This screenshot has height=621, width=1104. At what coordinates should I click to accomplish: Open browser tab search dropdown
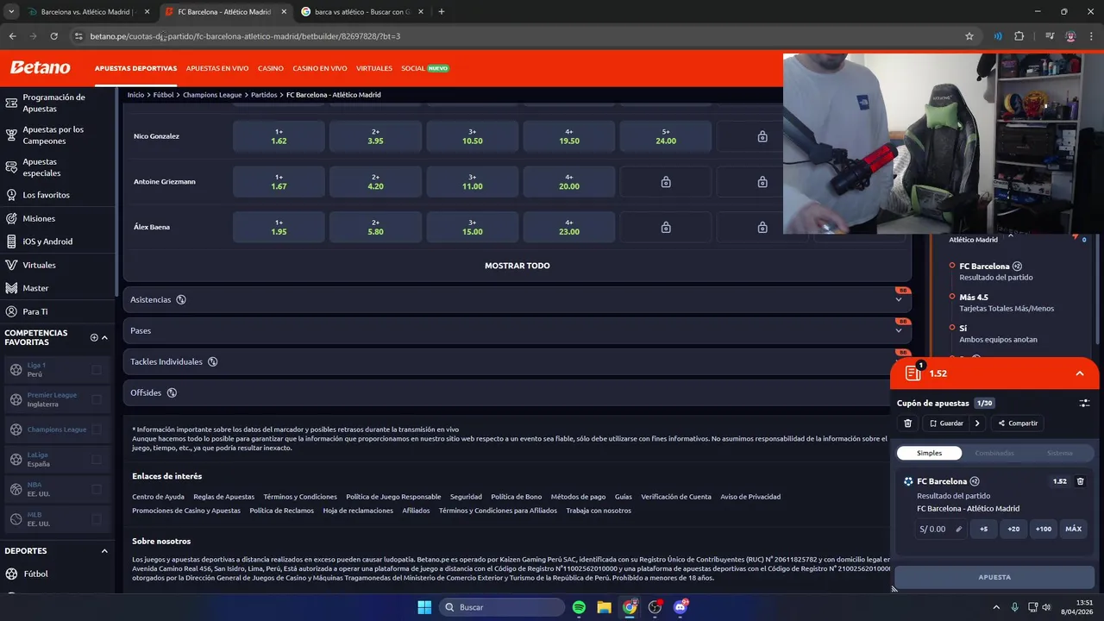(11, 12)
